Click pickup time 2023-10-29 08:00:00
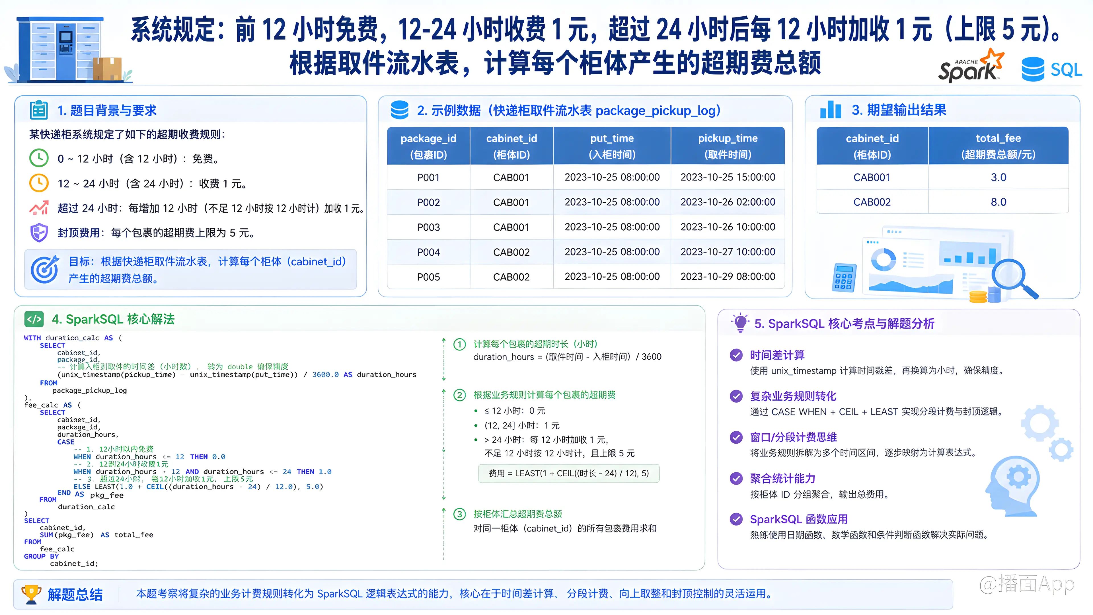This screenshot has width=1093, height=615. coord(728,276)
